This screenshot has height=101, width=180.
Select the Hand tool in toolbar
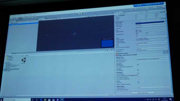(11, 19)
